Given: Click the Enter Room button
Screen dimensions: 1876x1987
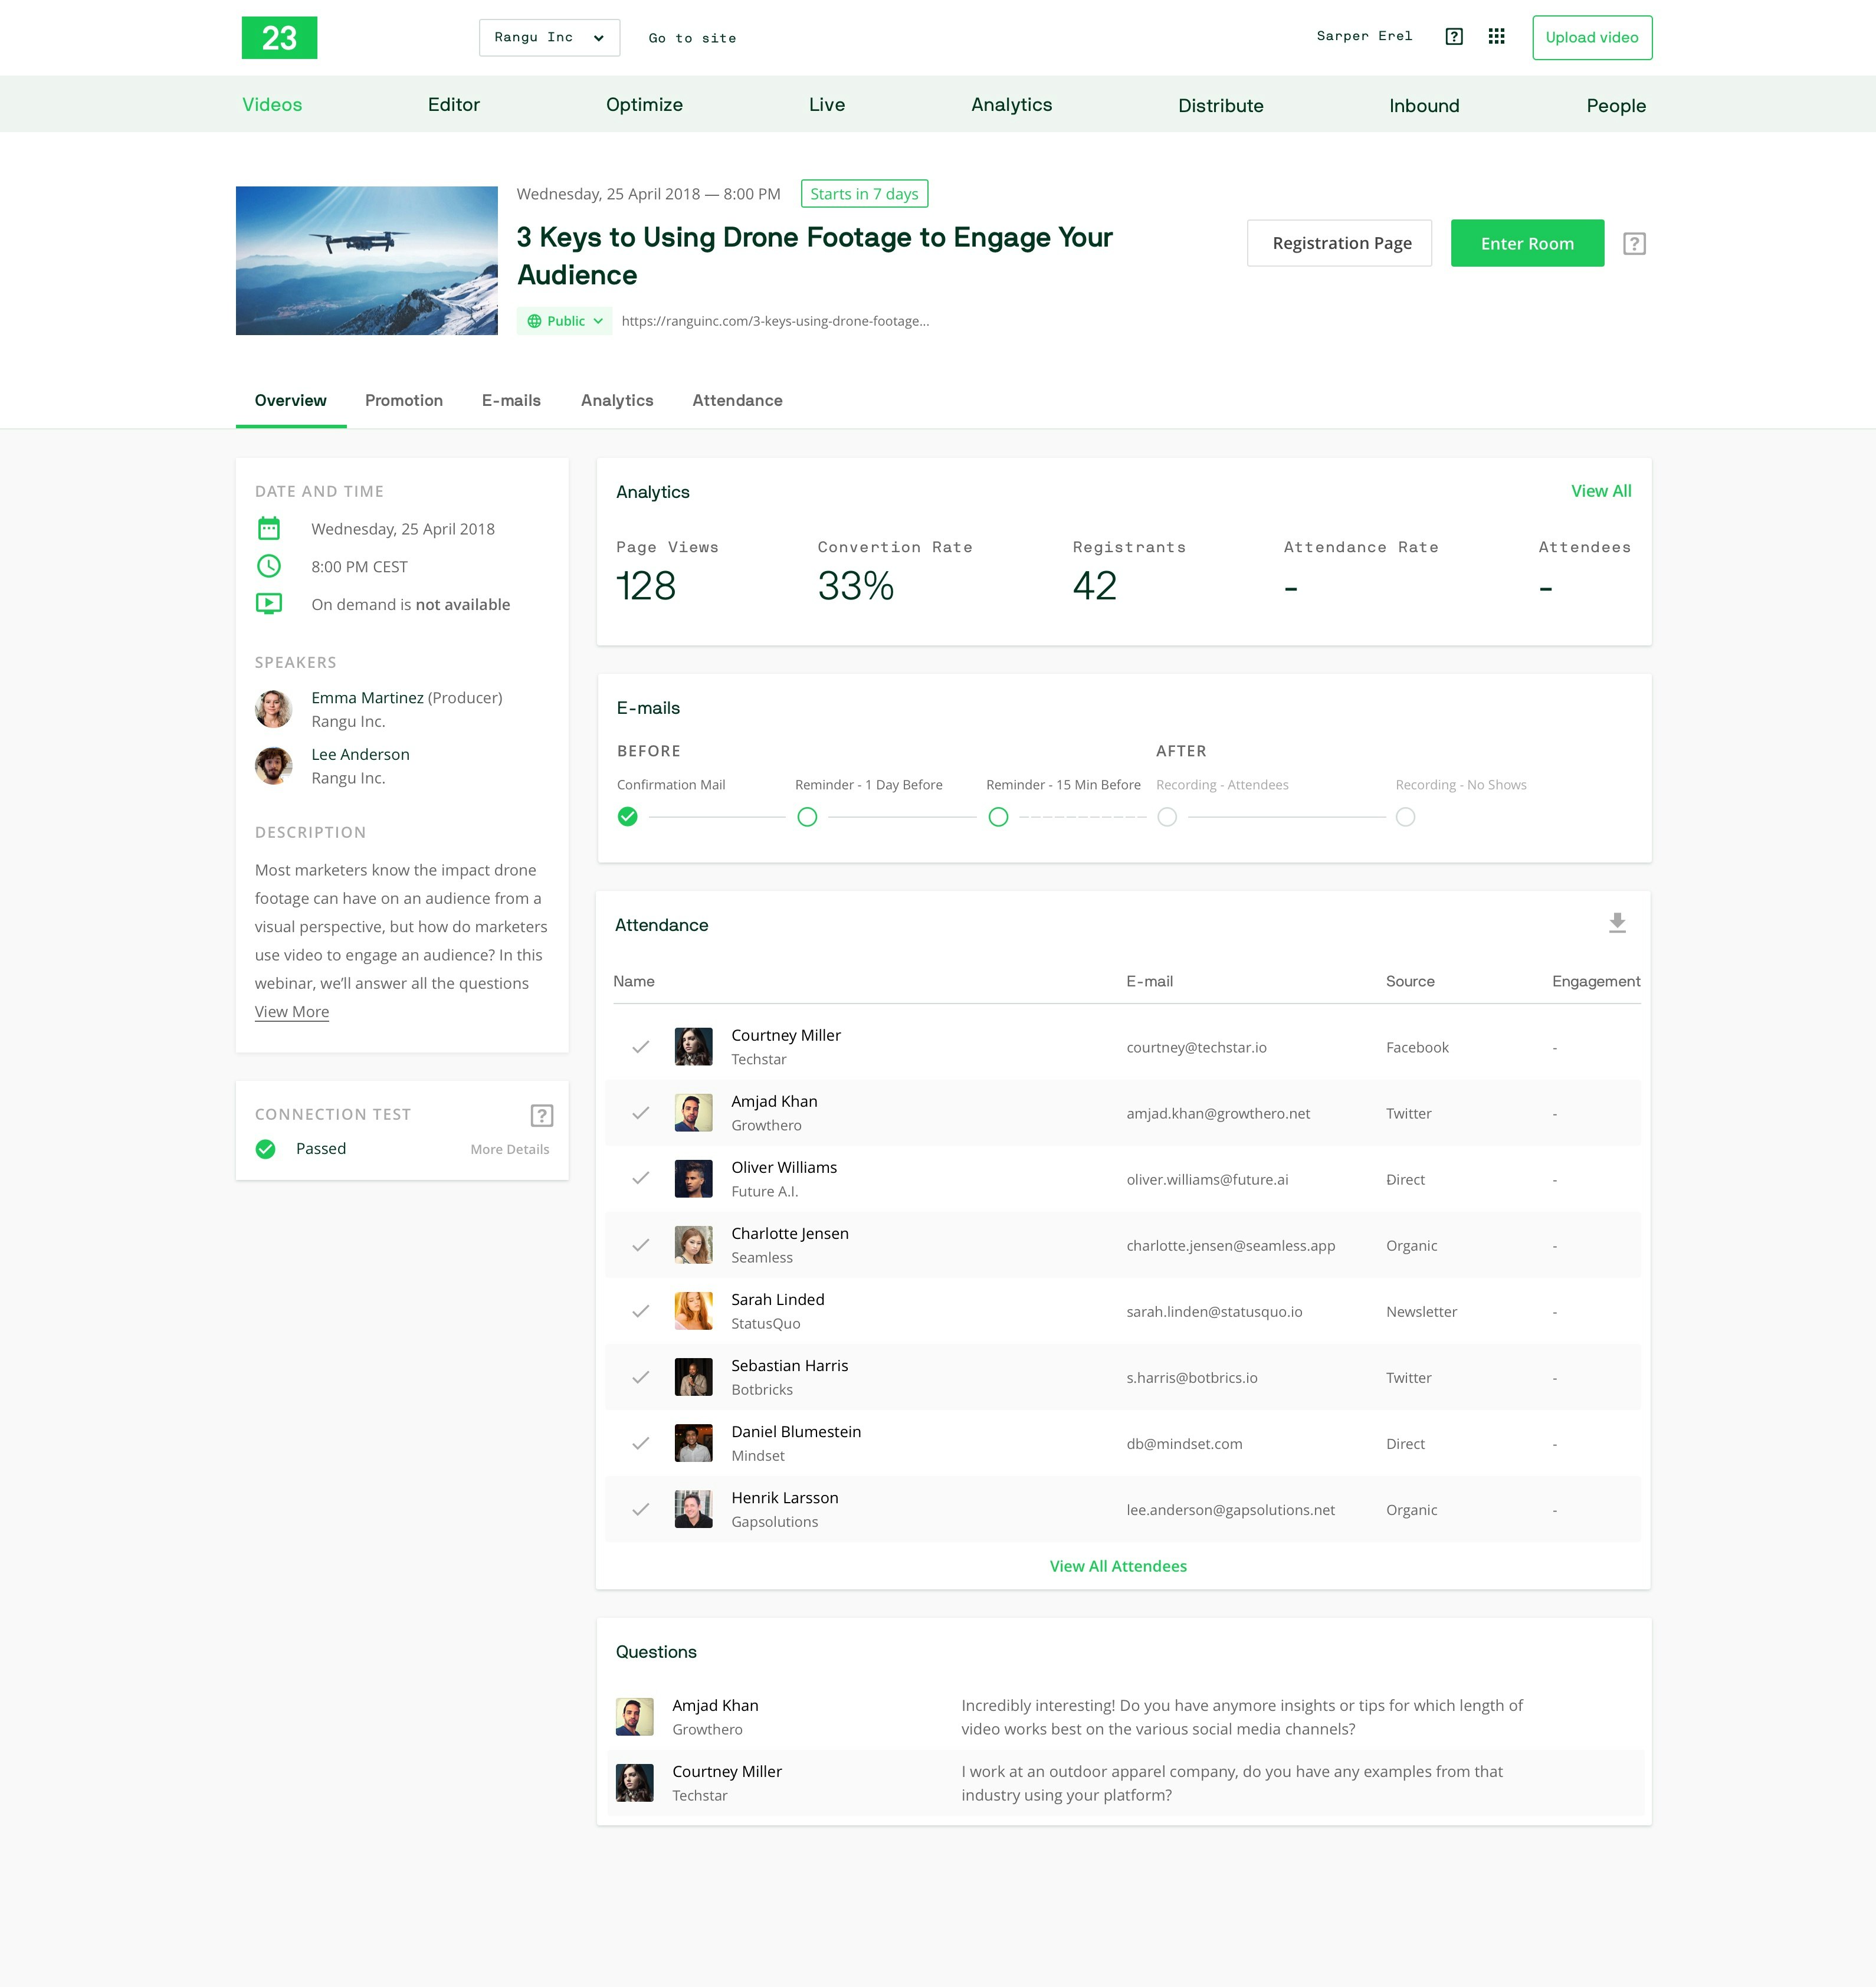Looking at the screenshot, I should pyautogui.click(x=1527, y=243).
